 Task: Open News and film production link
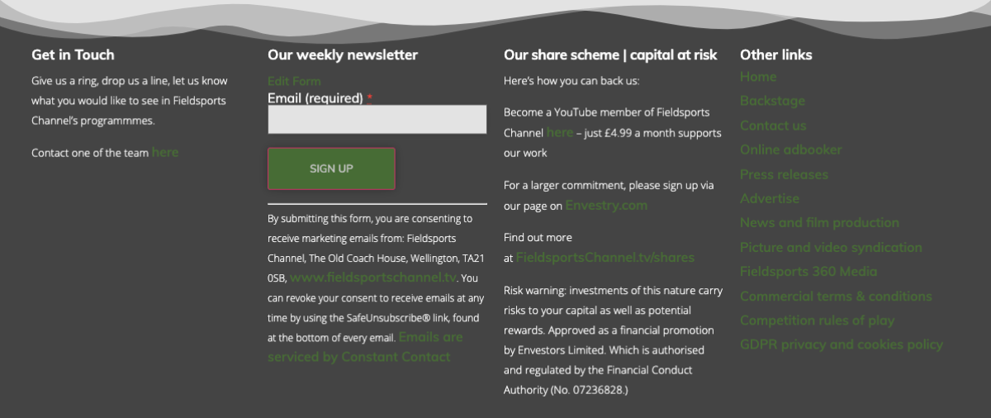point(819,222)
